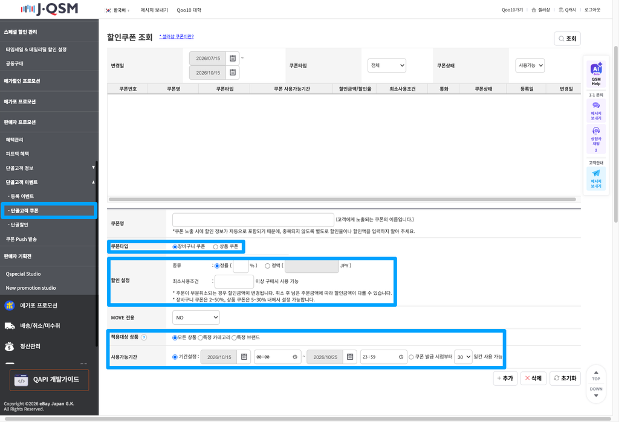The height and width of the screenshot is (422, 619).
Task: Jump to TOP with up arrow
Action: pyautogui.click(x=596, y=376)
